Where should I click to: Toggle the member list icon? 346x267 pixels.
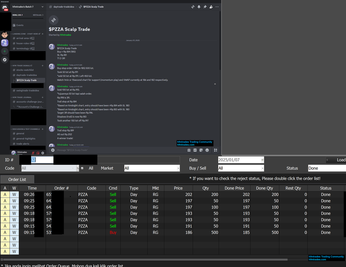pos(211,7)
